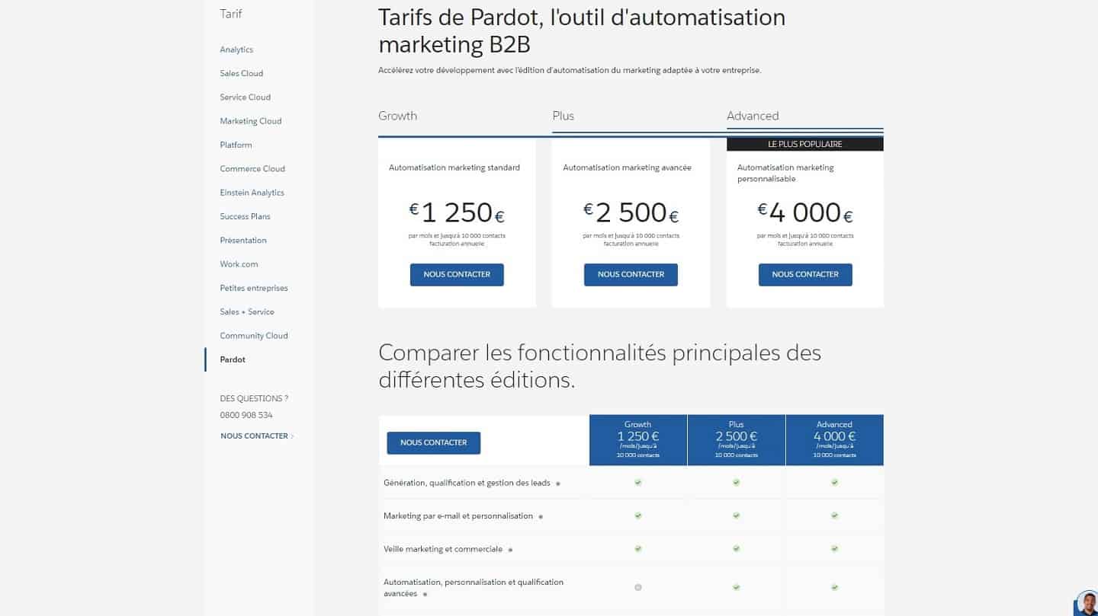Click info dot beside Marketing par e-mail et personnalisation

(x=541, y=517)
